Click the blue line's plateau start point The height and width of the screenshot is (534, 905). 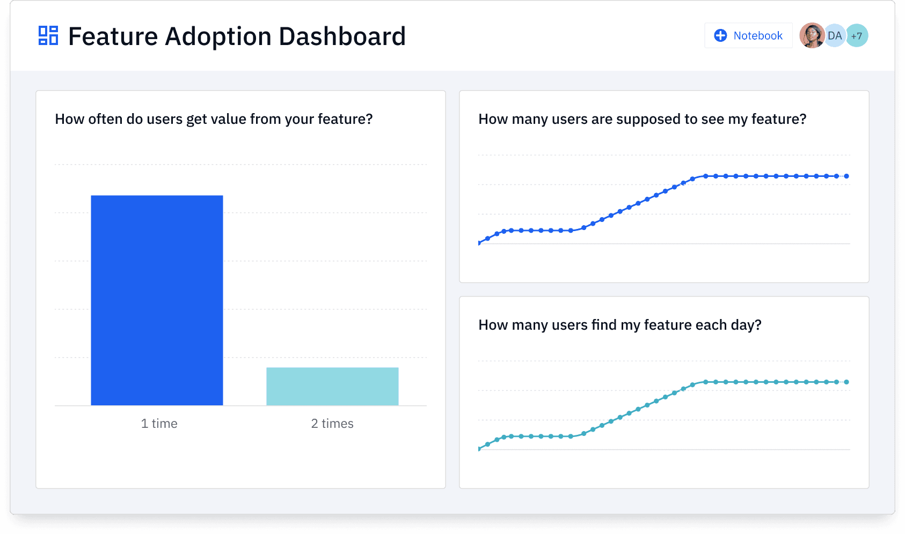point(705,176)
